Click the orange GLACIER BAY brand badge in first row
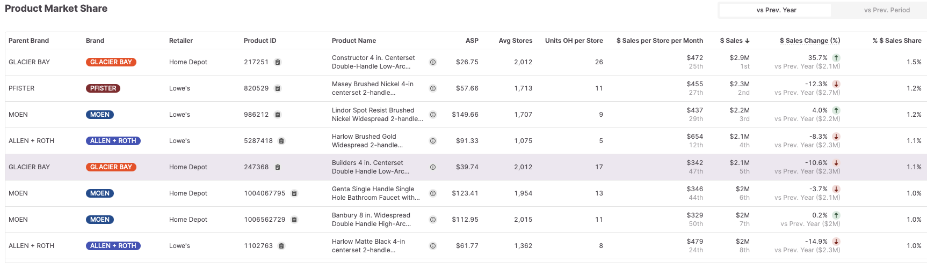 click(111, 62)
